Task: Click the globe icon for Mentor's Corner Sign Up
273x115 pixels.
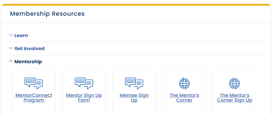Action: click(x=234, y=84)
